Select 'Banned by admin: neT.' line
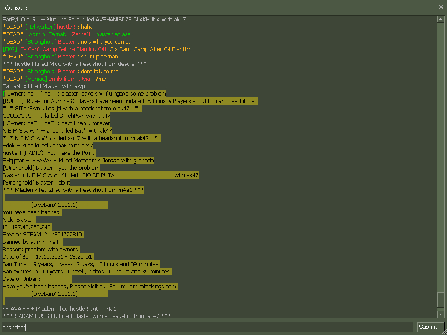The image size is (447, 335). tap(33, 242)
